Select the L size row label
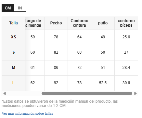The height and width of the screenshot is (118, 142). [x=13, y=83]
